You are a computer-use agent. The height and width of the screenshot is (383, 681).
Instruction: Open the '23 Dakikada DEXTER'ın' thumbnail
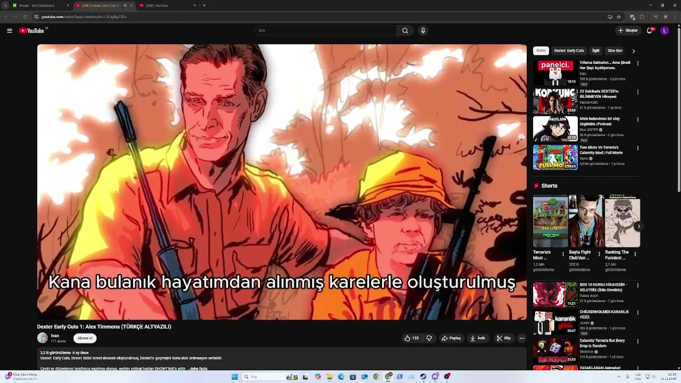coord(555,101)
